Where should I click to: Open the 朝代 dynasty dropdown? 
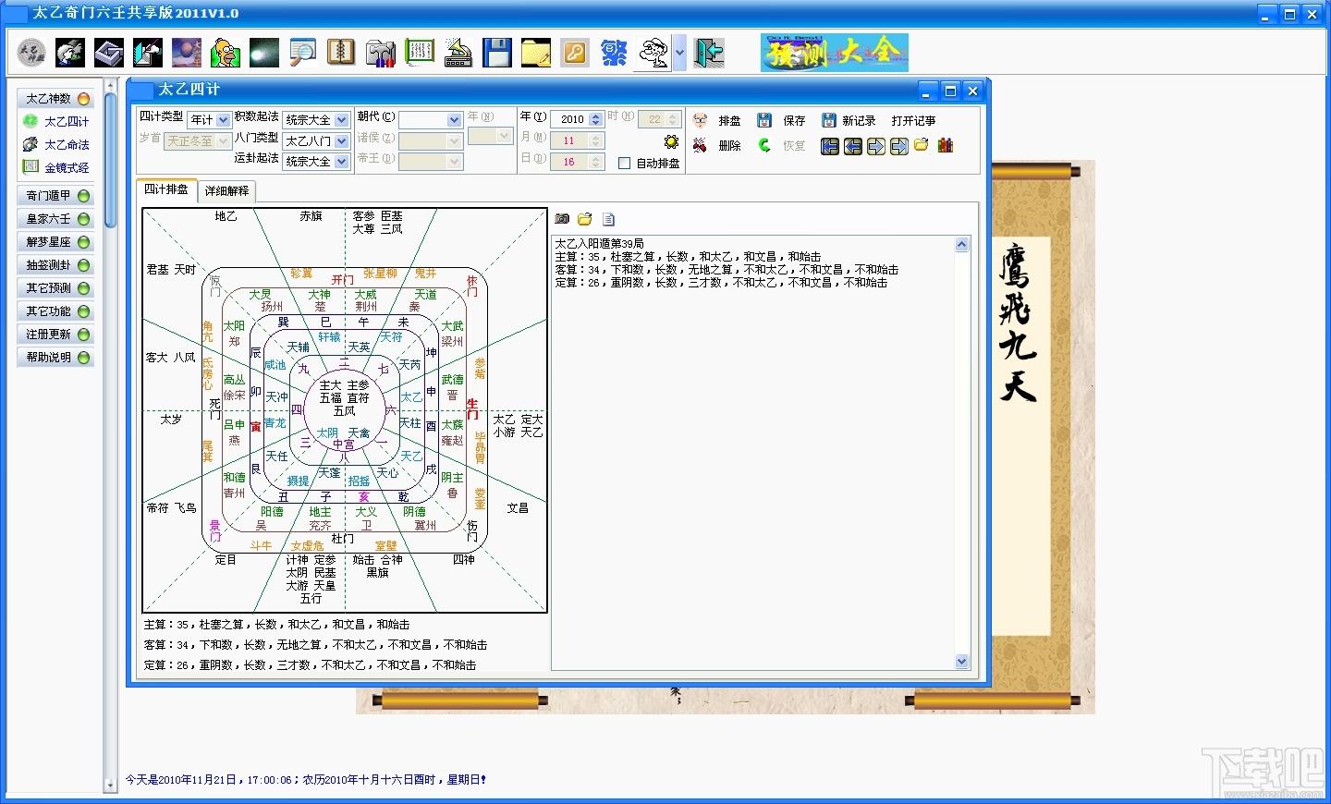454,120
